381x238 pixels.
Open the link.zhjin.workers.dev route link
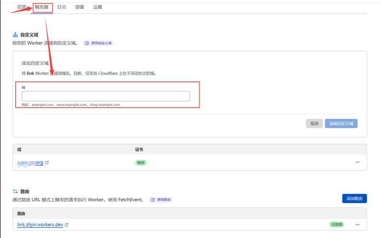click(40, 224)
